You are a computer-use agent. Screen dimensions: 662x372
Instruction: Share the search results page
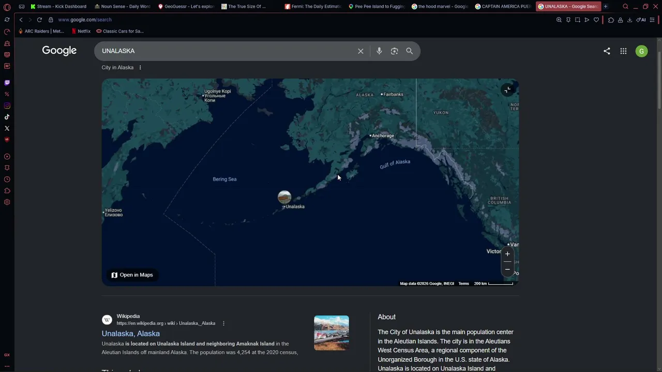[x=607, y=51]
